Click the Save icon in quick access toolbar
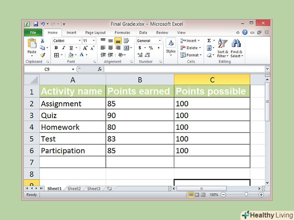Image resolution: width=294 pixels, height=220 pixels. point(36,24)
